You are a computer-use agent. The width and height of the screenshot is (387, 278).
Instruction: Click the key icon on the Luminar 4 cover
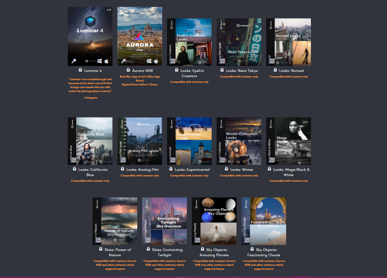point(74,61)
